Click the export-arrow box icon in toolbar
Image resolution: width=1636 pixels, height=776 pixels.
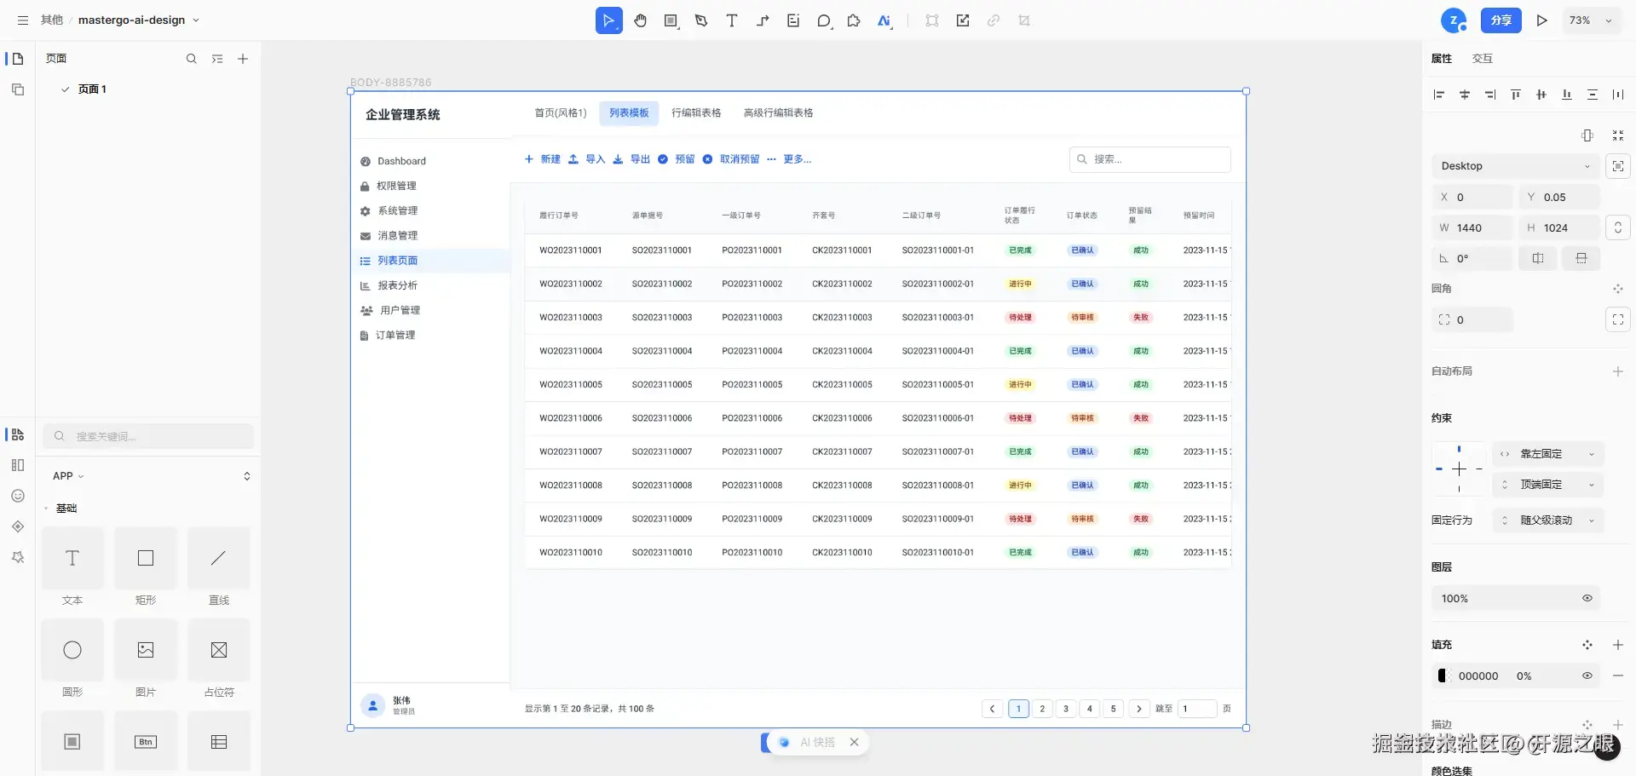coord(963,20)
